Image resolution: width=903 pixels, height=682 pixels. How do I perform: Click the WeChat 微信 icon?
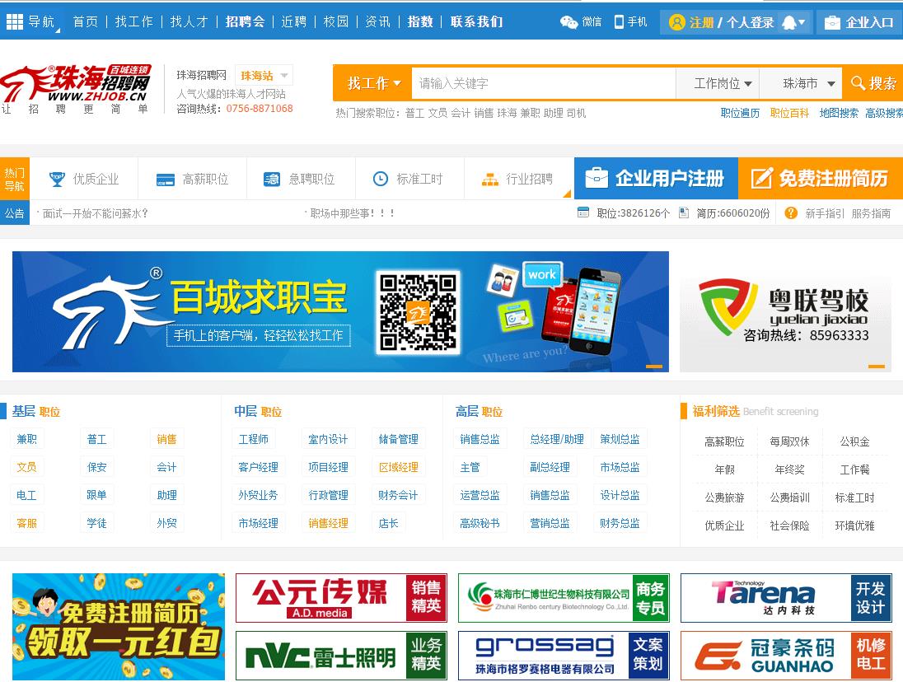click(x=568, y=22)
